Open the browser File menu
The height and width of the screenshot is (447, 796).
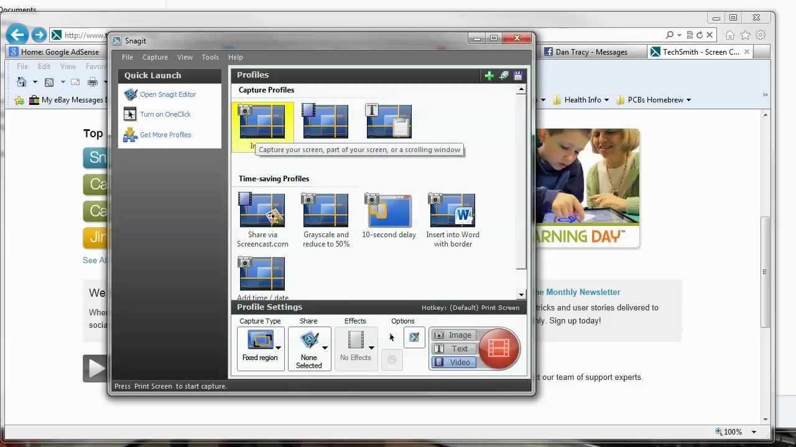pyautogui.click(x=22, y=66)
